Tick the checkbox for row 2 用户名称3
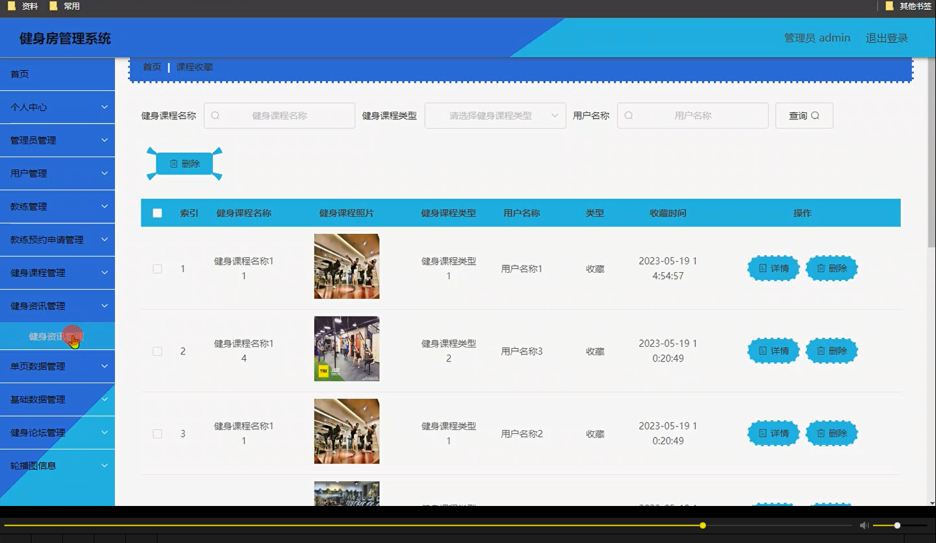This screenshot has height=543, width=936. [157, 351]
